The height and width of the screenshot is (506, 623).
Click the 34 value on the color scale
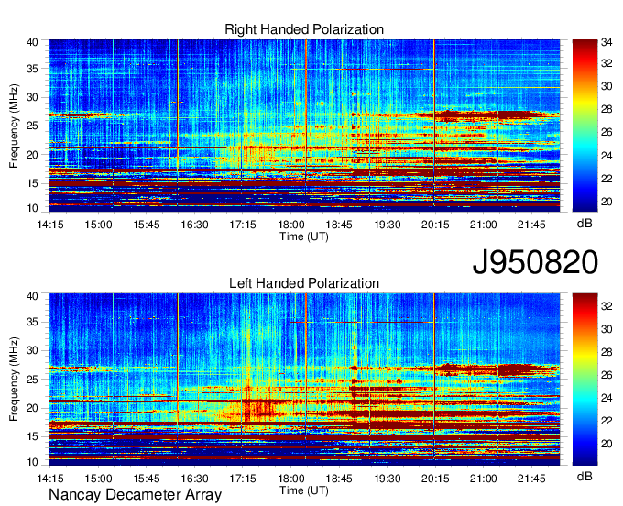607,42
